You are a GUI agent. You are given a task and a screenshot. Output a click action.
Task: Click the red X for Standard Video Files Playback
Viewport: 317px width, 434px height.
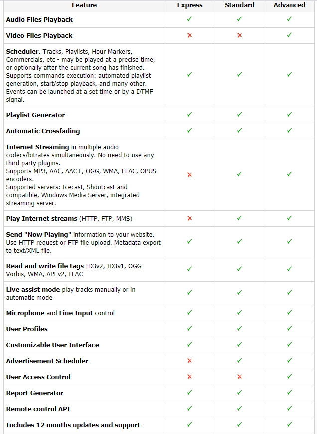tap(239, 35)
